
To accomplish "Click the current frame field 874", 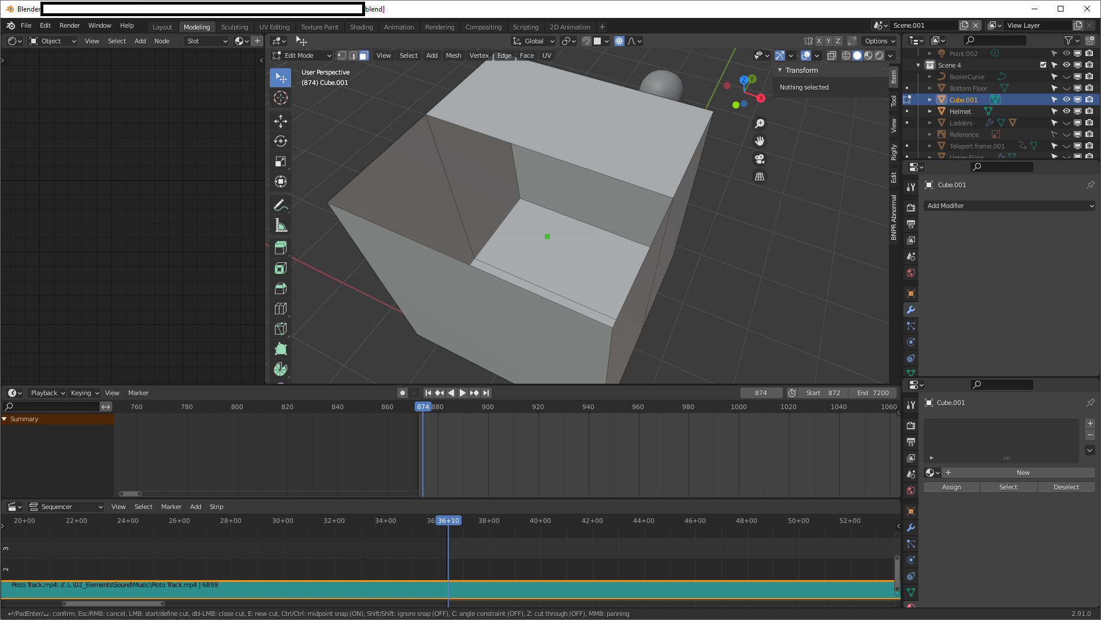I will [x=761, y=393].
